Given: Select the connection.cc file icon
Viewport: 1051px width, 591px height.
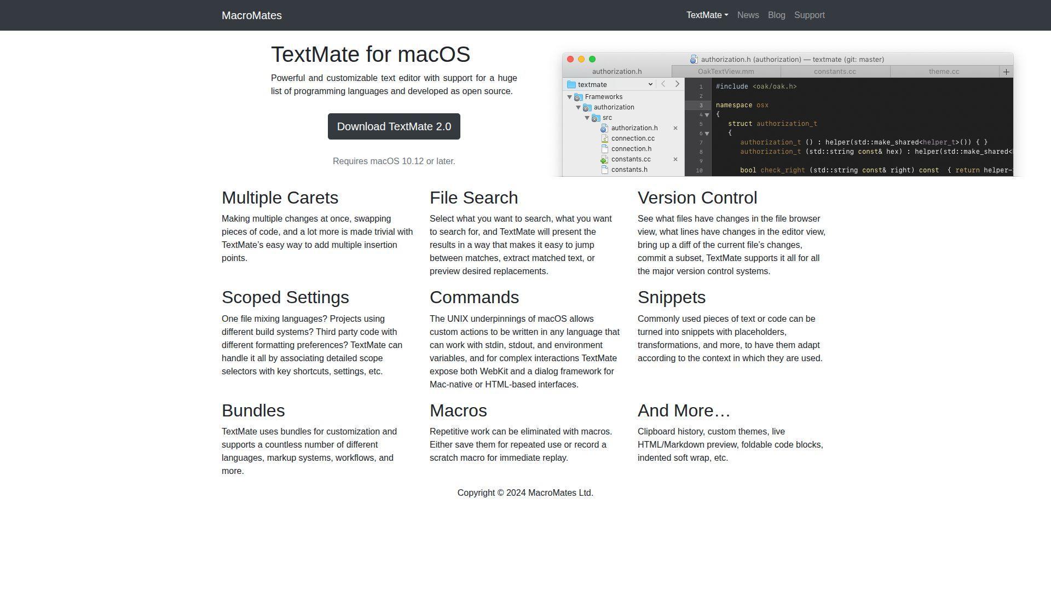Looking at the screenshot, I should (605, 138).
